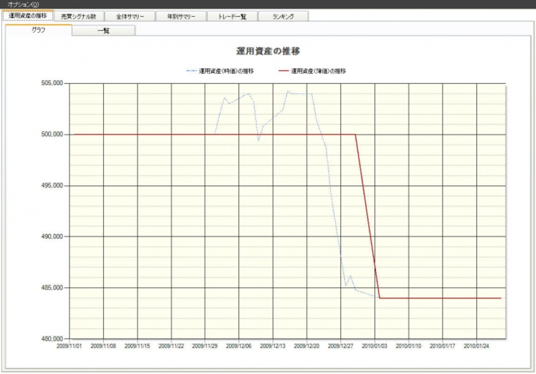Open the オプション(O) menu

point(23,4)
